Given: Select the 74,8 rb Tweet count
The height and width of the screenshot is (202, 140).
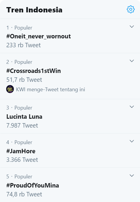Looking at the screenshot, I should click(24, 194).
